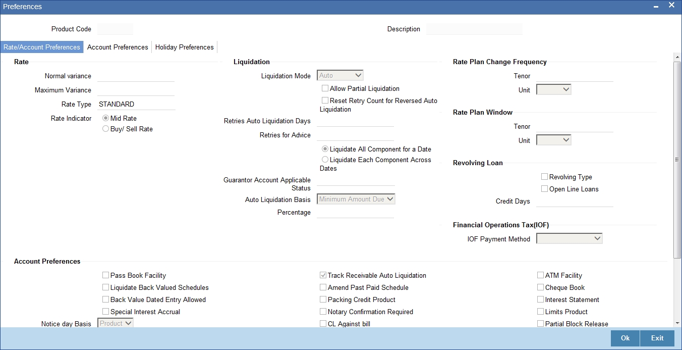Click the Percentage input field

[x=355, y=212]
